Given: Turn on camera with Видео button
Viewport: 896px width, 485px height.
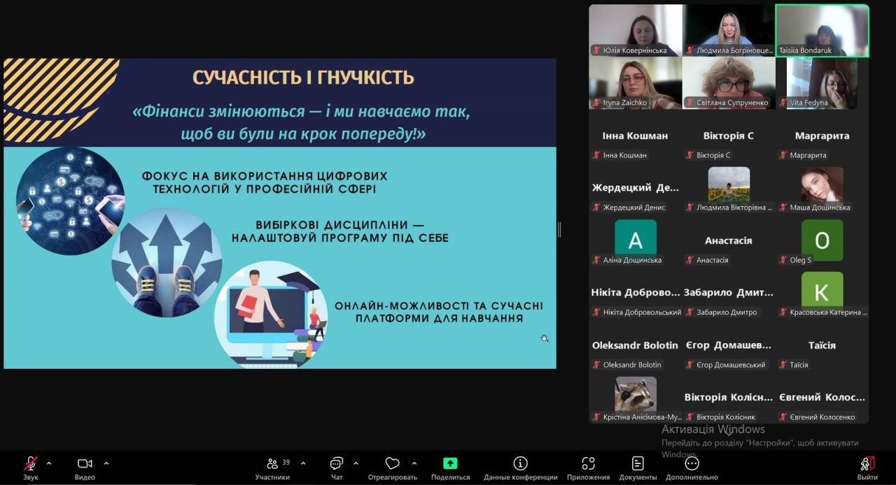Looking at the screenshot, I should pyautogui.click(x=85, y=464).
